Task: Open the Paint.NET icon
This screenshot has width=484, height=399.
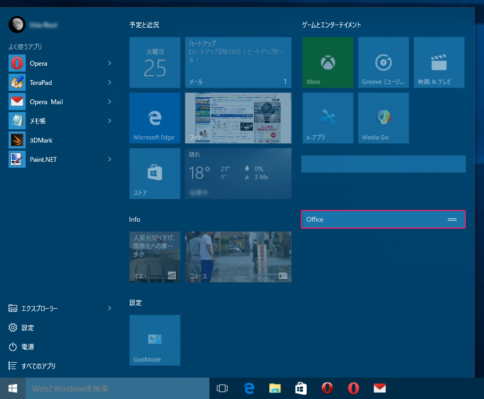Action: (x=17, y=159)
